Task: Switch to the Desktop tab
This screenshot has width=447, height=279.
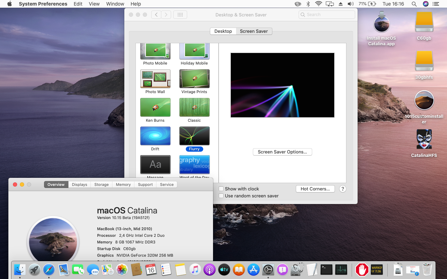Action: pos(223,31)
